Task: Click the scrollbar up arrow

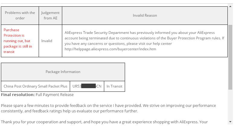Action: pos(230,6)
